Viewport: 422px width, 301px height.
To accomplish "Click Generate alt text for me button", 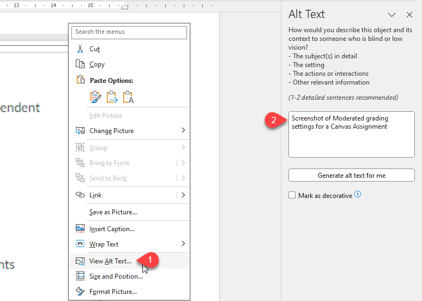I will click(x=351, y=176).
